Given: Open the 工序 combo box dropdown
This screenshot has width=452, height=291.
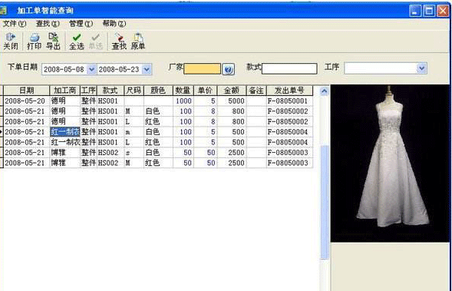Looking at the screenshot, I should tap(422, 68).
